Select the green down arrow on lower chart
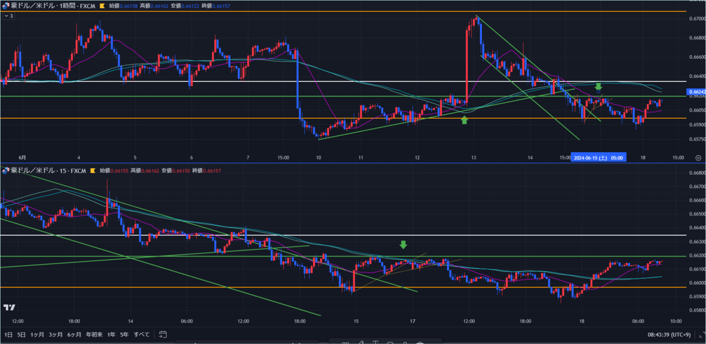Screen dimensions: 706x344 (x=403, y=245)
